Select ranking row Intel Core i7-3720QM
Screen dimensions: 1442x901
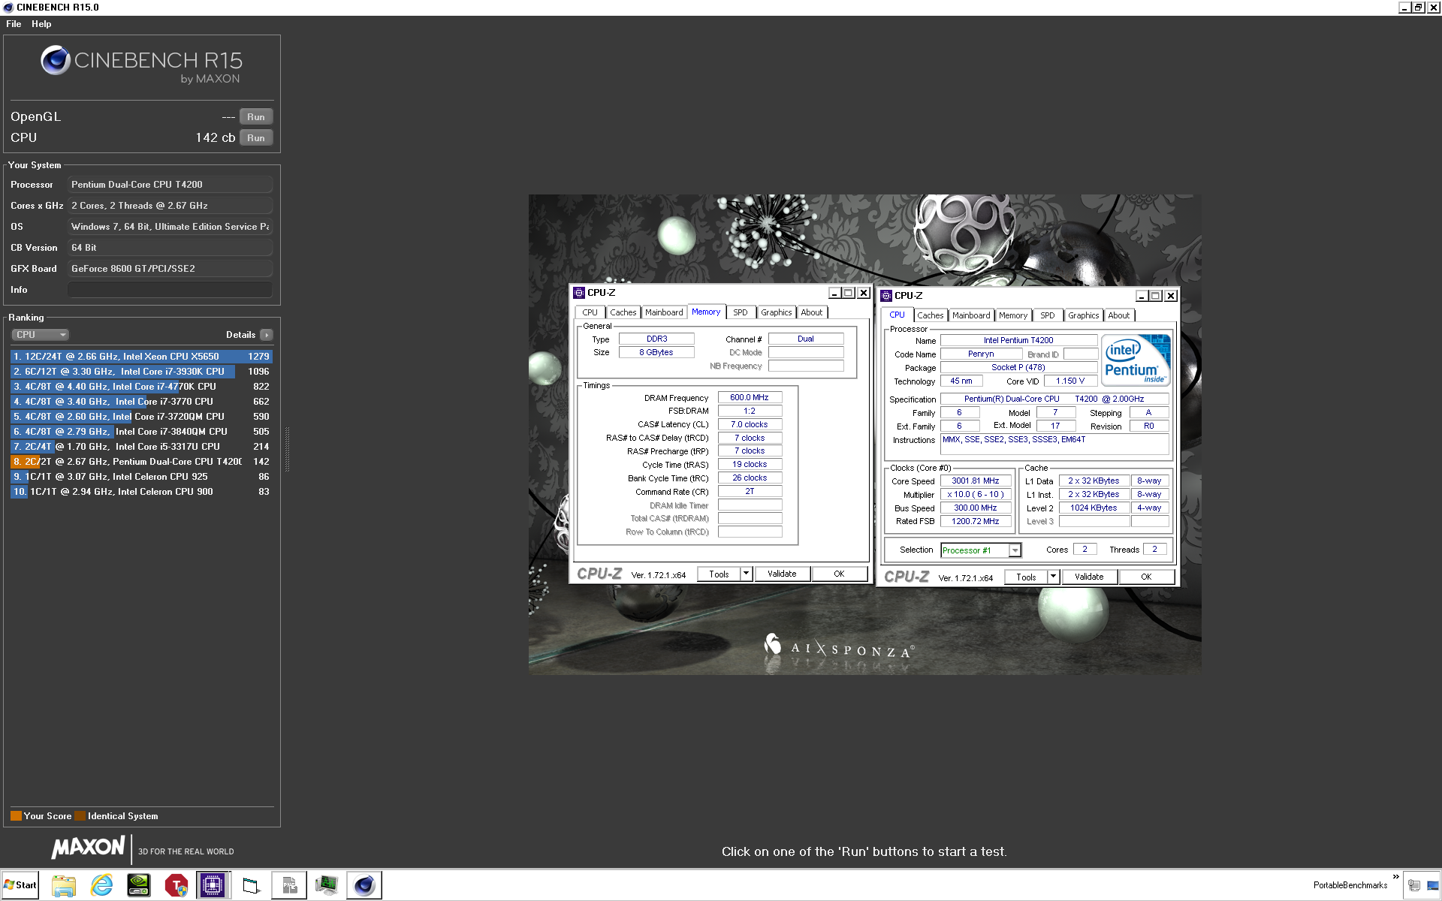click(141, 417)
